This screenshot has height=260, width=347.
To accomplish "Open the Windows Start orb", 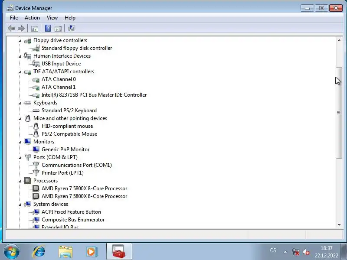I will (12, 251).
